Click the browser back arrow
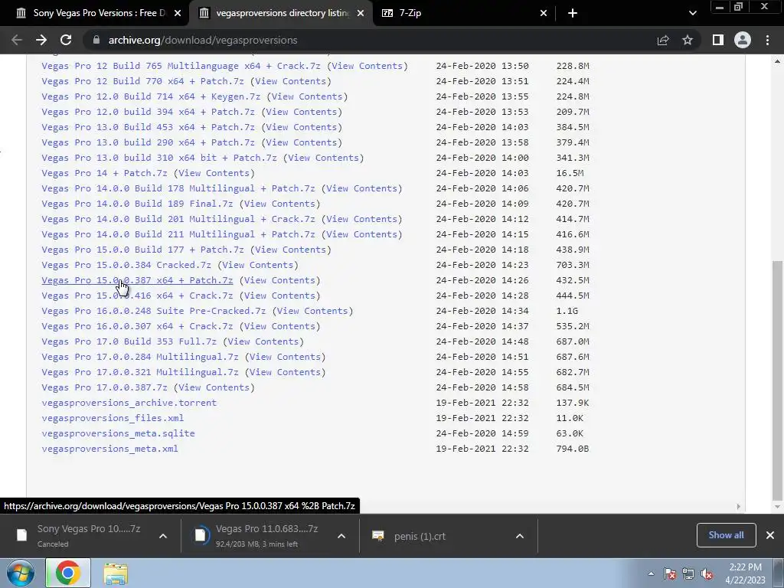This screenshot has height=588, width=784. tap(17, 40)
